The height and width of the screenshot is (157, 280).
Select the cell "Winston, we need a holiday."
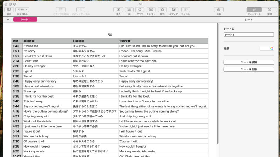163,136
